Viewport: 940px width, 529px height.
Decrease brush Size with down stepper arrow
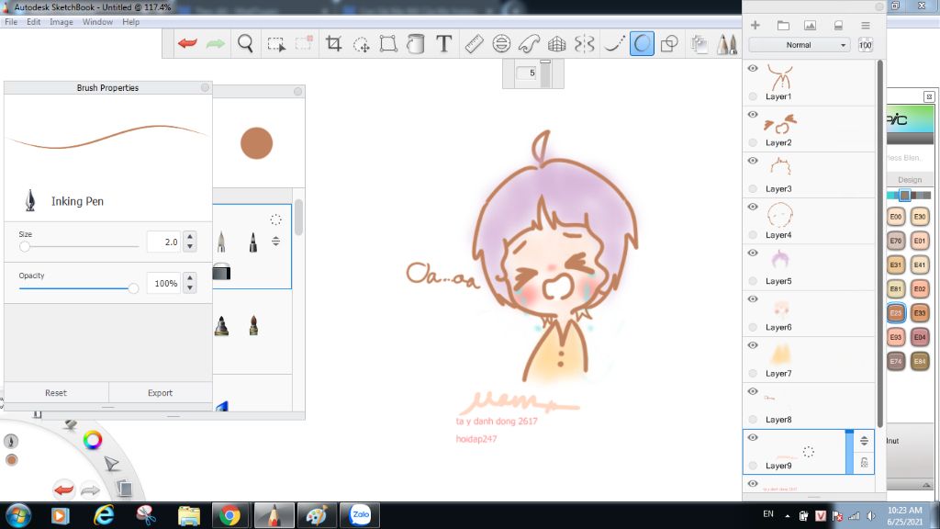click(190, 246)
